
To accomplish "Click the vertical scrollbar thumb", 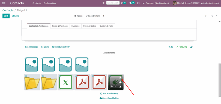I will [x=220, y=80].
